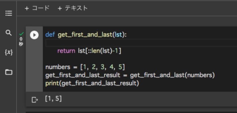Click the print(get_first_and_last_result) line
This screenshot has height=113, width=237.
(x=92, y=83)
